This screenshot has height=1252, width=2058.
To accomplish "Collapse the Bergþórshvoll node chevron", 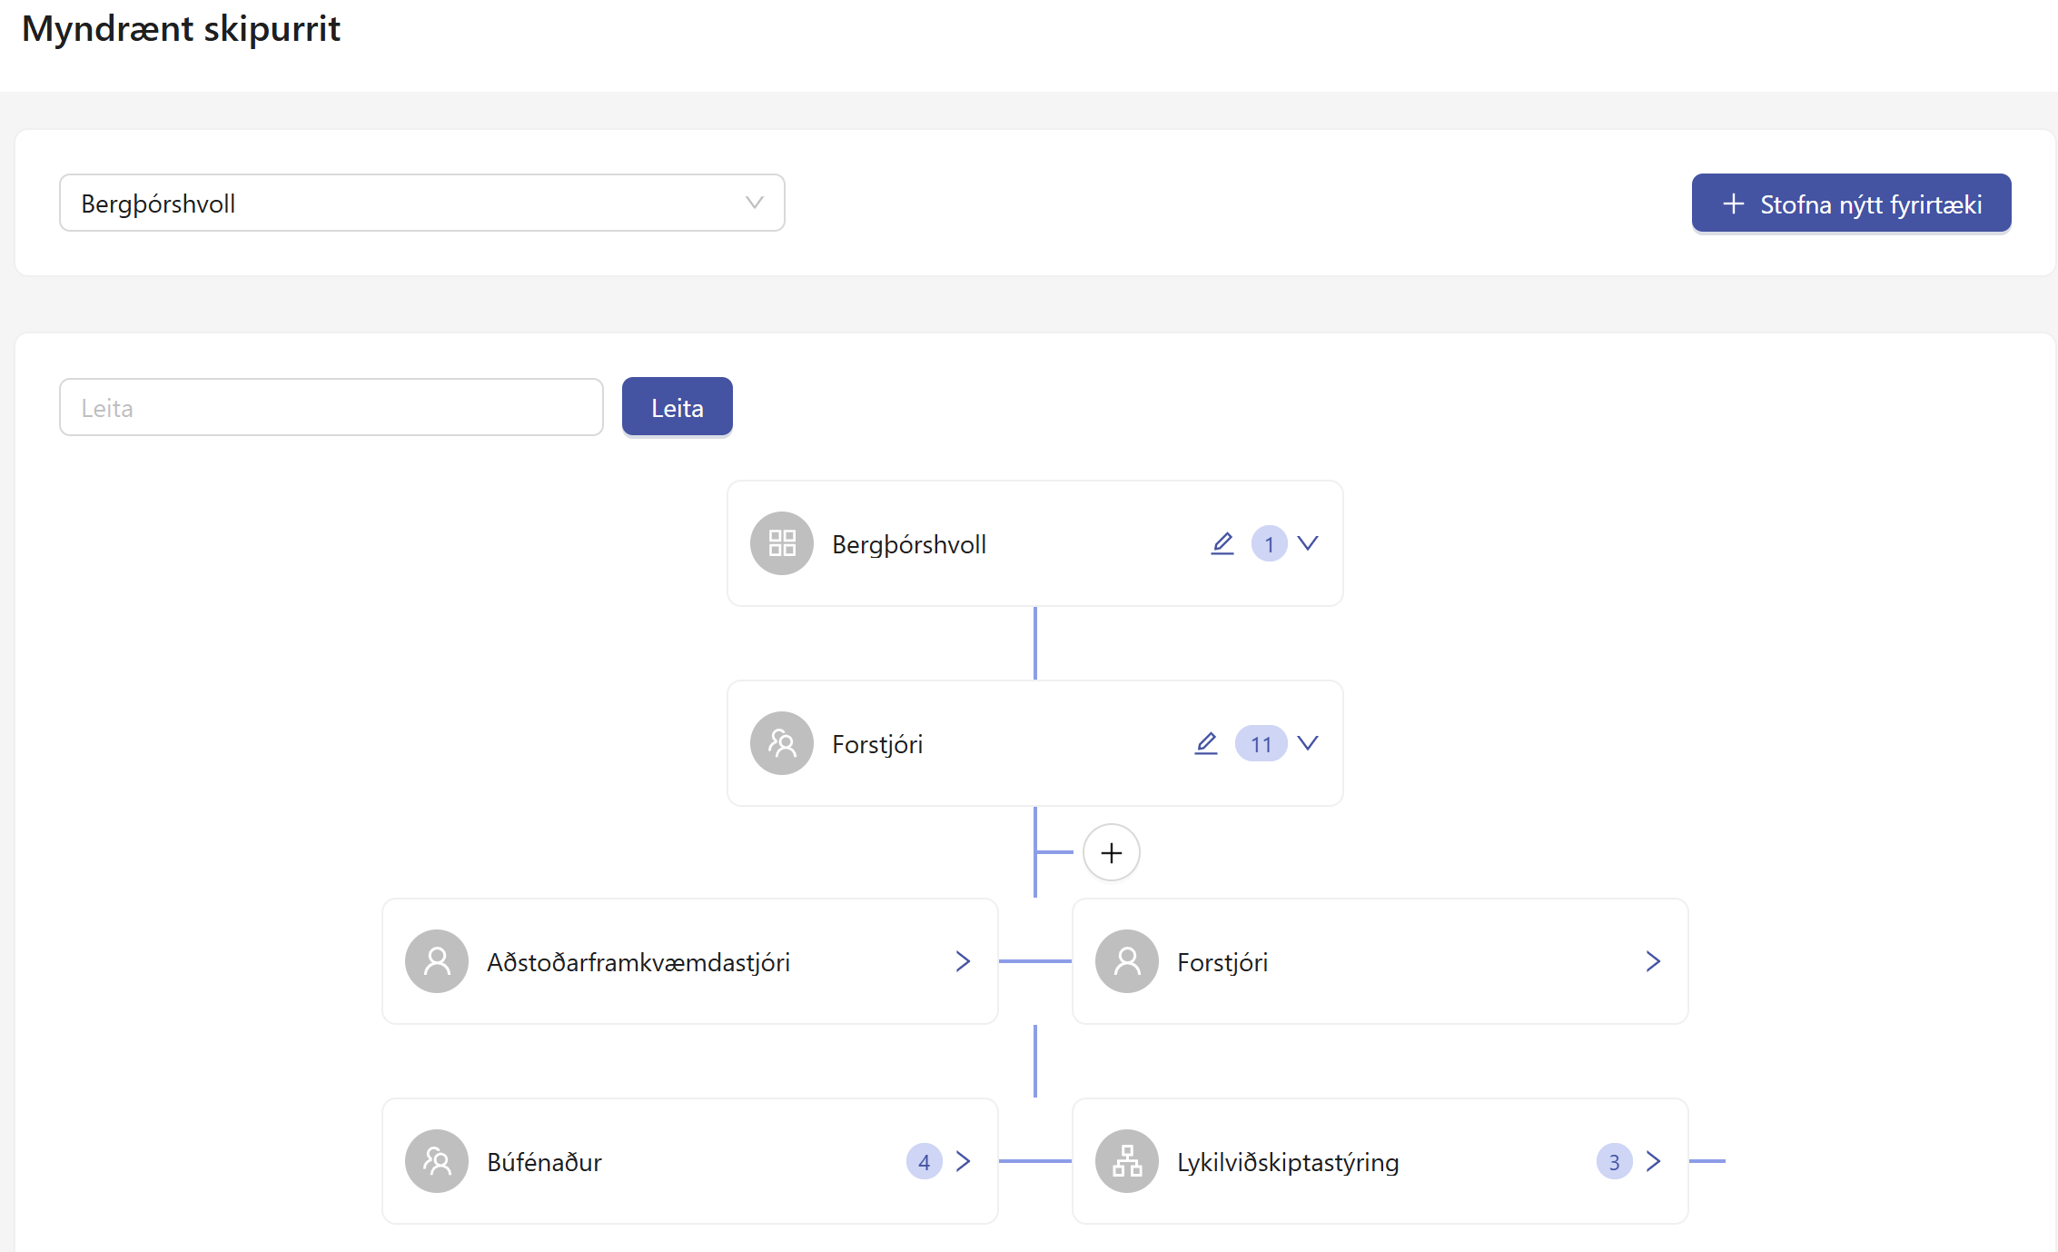I will pos(1307,543).
